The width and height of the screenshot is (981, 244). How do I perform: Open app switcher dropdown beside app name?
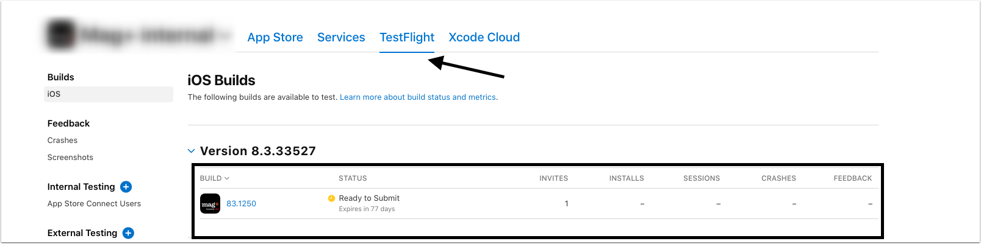(226, 37)
